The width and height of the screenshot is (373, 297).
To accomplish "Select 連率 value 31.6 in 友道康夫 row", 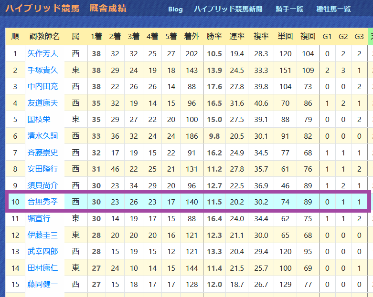I will pos(237,103).
